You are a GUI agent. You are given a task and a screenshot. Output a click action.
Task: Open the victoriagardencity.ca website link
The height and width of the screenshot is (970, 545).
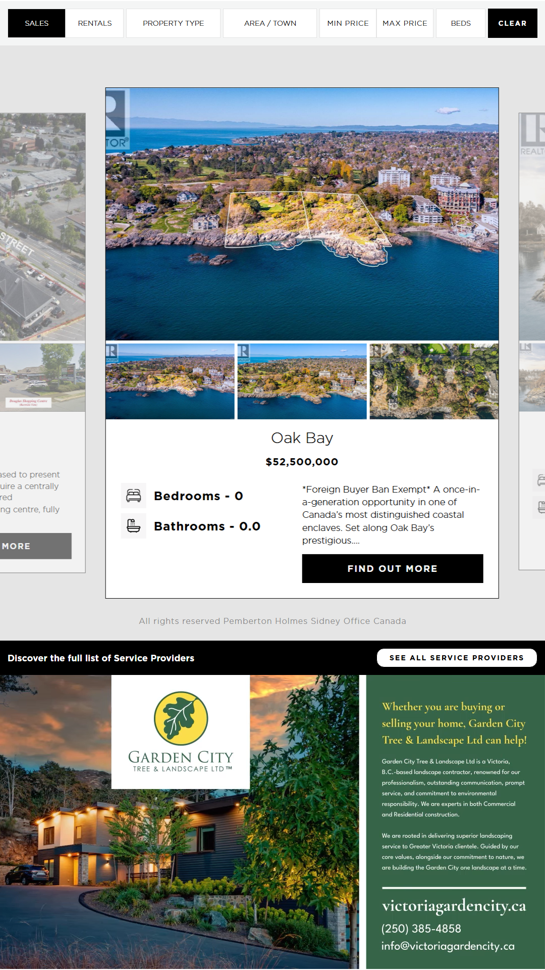tap(454, 905)
